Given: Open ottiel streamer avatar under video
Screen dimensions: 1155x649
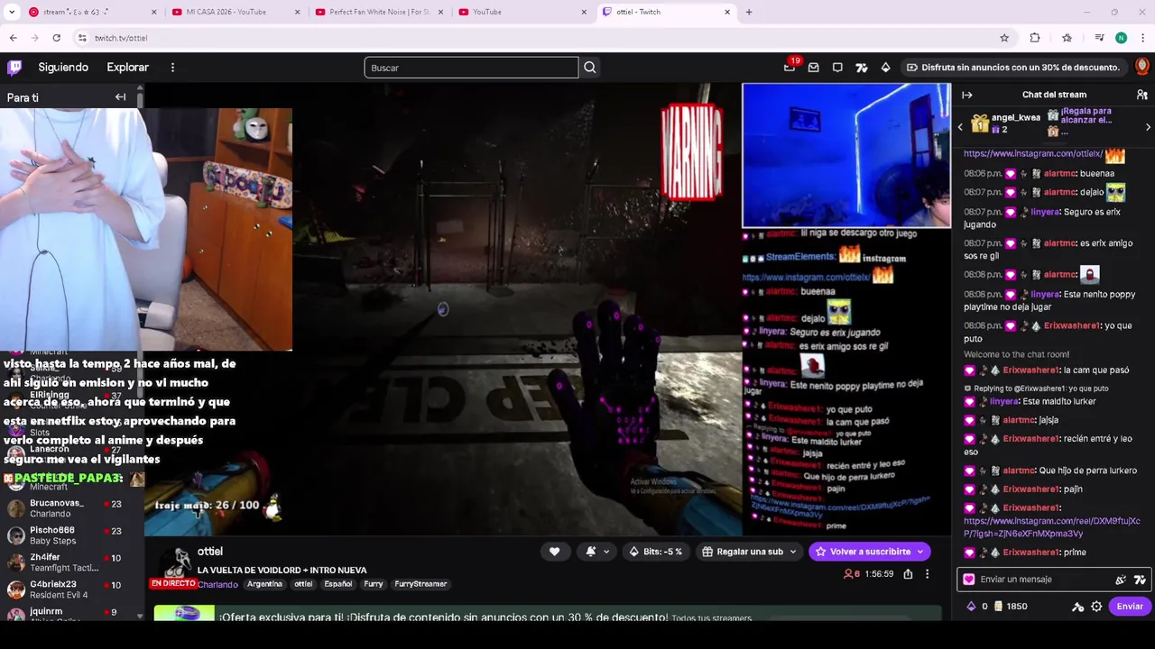Looking at the screenshot, I should [175, 561].
